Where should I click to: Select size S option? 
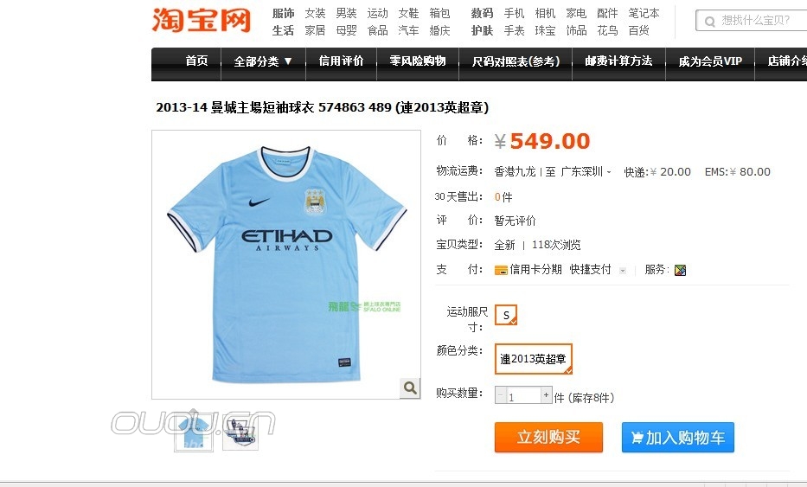click(x=506, y=315)
